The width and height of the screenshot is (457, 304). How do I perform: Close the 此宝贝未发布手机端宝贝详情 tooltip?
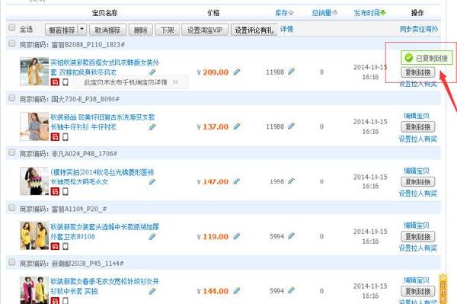click(175, 82)
